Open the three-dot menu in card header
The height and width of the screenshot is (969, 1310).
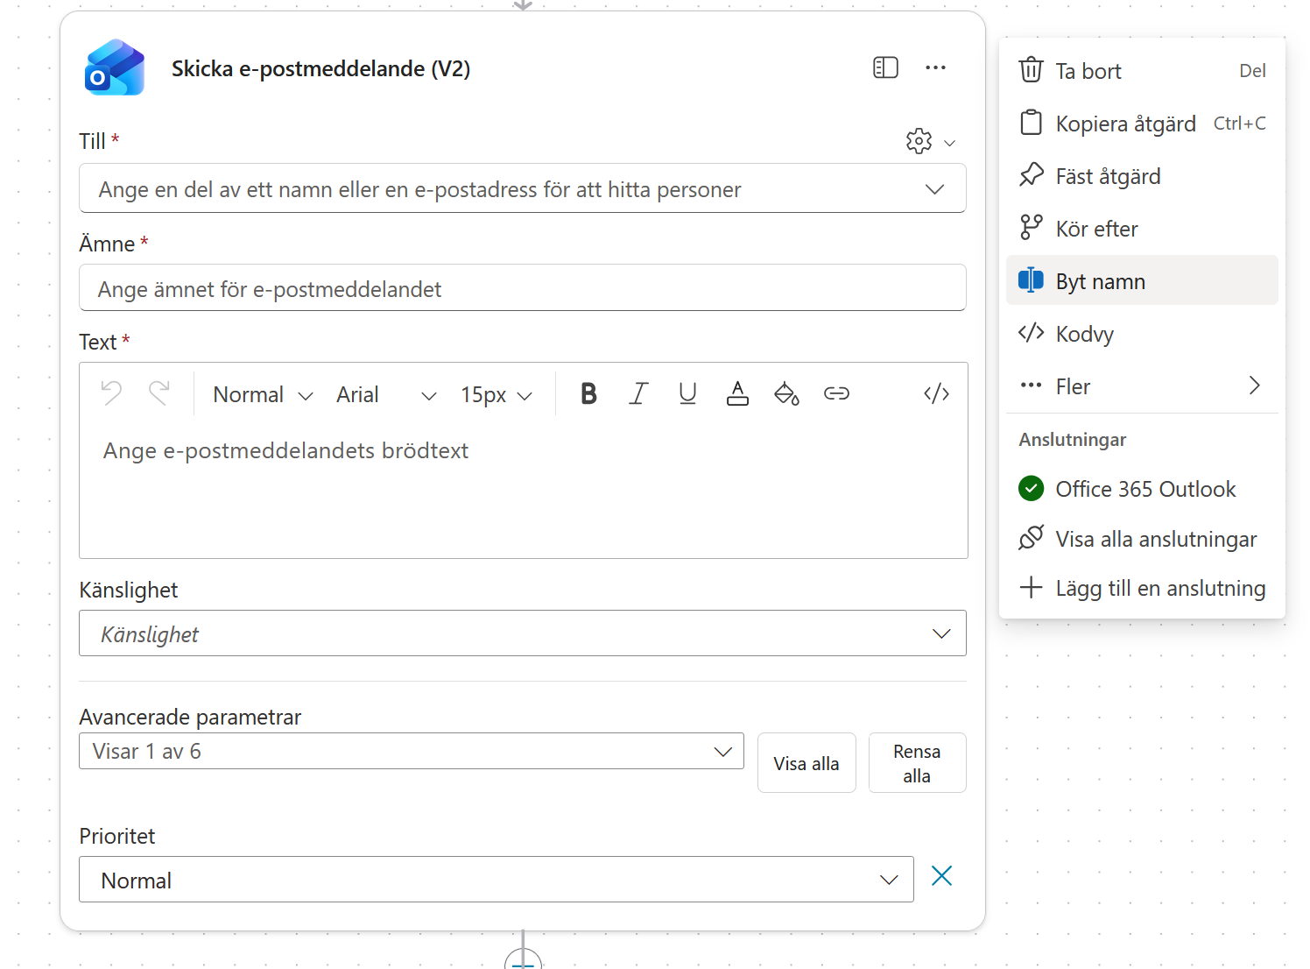[935, 67]
